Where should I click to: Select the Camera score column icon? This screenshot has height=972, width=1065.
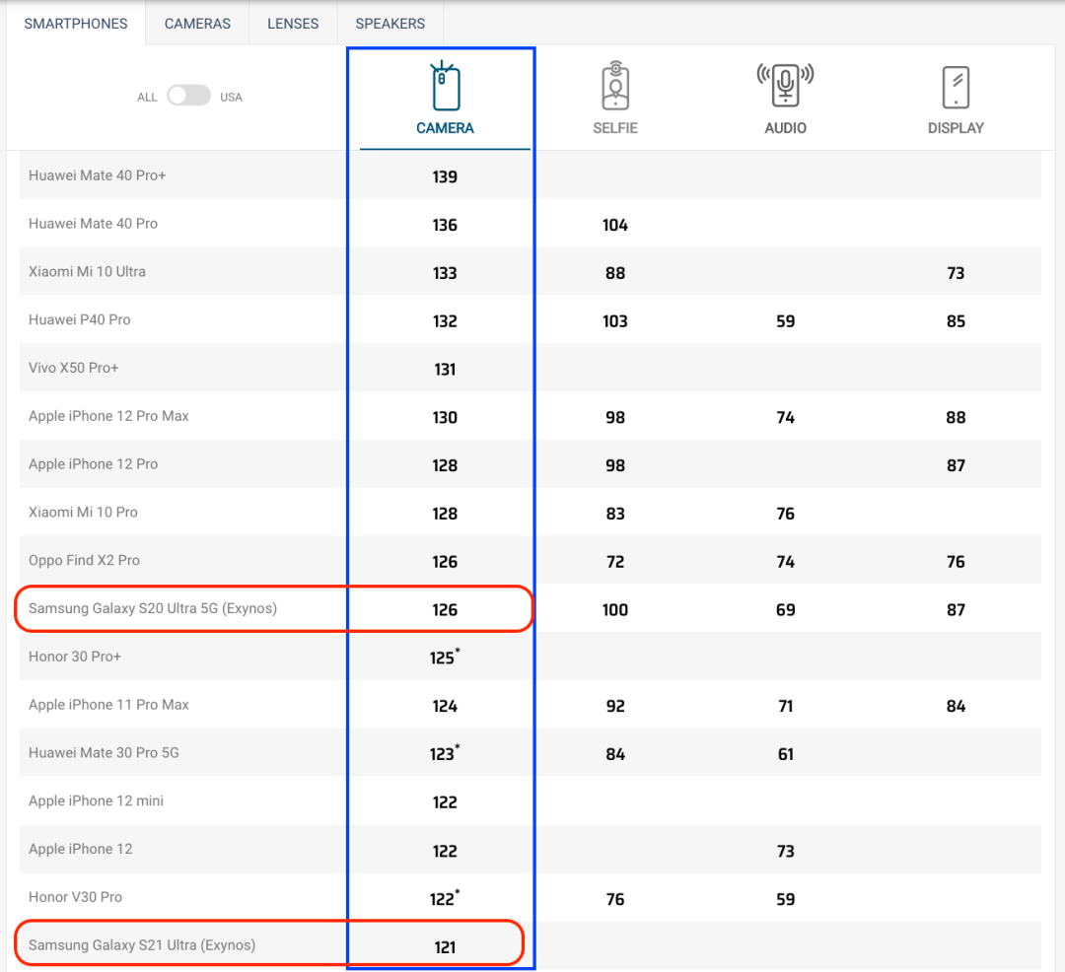point(445,86)
